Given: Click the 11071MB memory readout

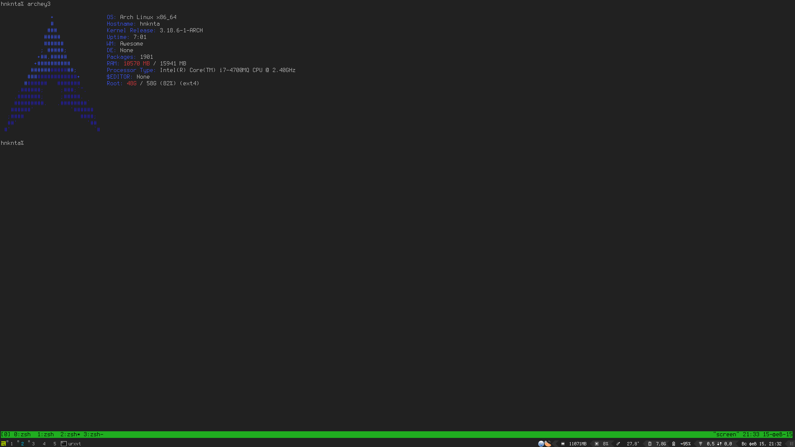Looking at the screenshot, I should (x=578, y=444).
